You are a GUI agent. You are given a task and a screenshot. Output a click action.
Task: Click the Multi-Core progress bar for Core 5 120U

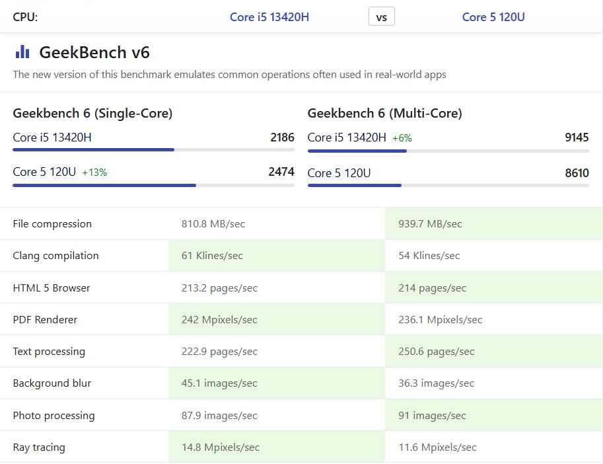coord(448,185)
